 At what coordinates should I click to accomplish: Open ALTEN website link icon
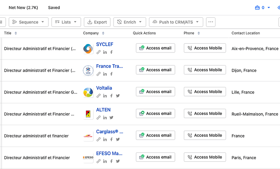coord(98,118)
